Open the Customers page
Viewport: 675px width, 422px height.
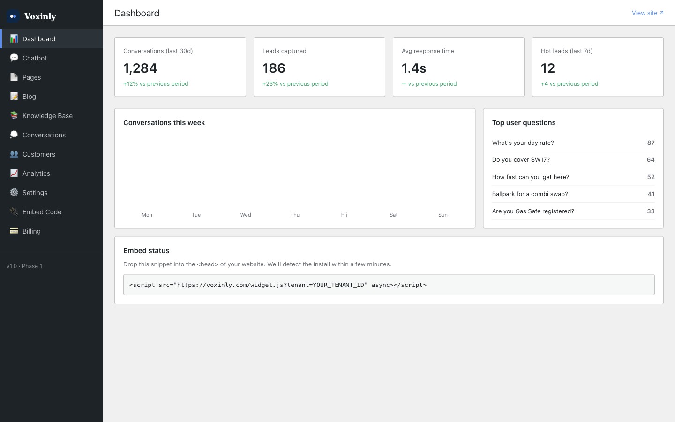pos(52,154)
